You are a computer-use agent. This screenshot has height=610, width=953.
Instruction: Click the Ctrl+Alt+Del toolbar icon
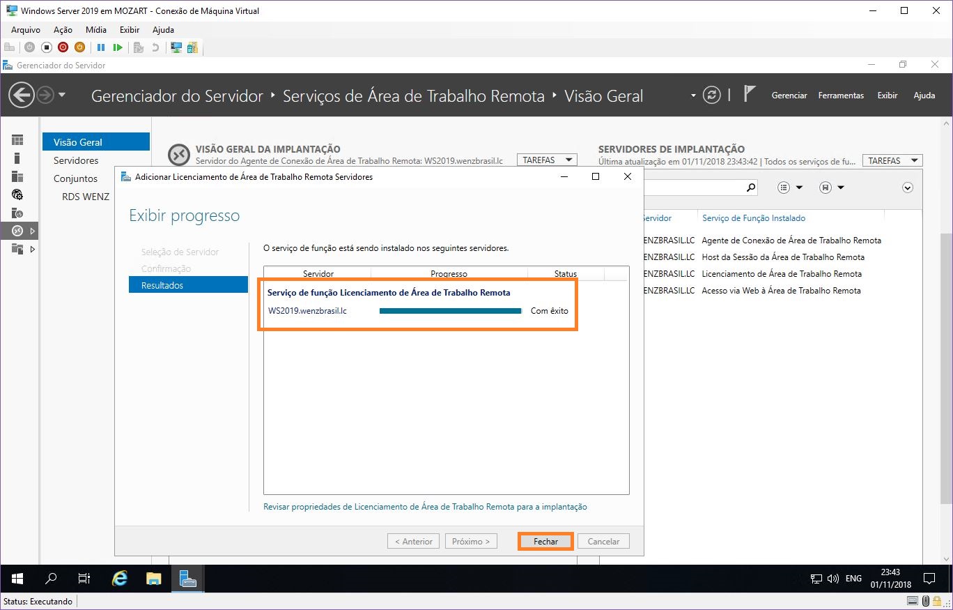(x=9, y=47)
